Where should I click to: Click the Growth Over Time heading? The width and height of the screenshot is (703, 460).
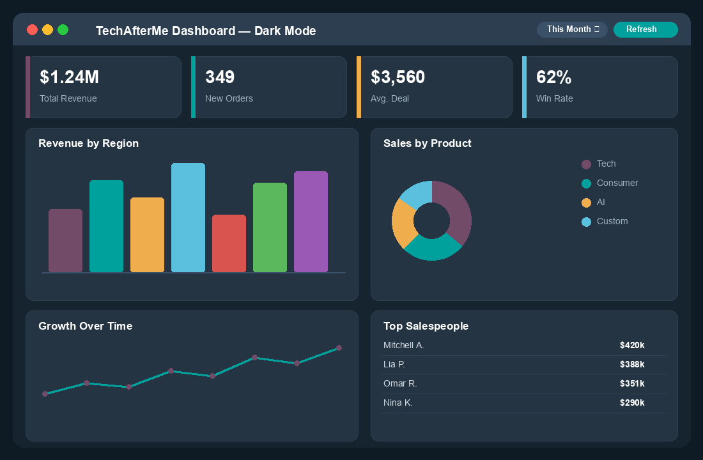(x=85, y=326)
